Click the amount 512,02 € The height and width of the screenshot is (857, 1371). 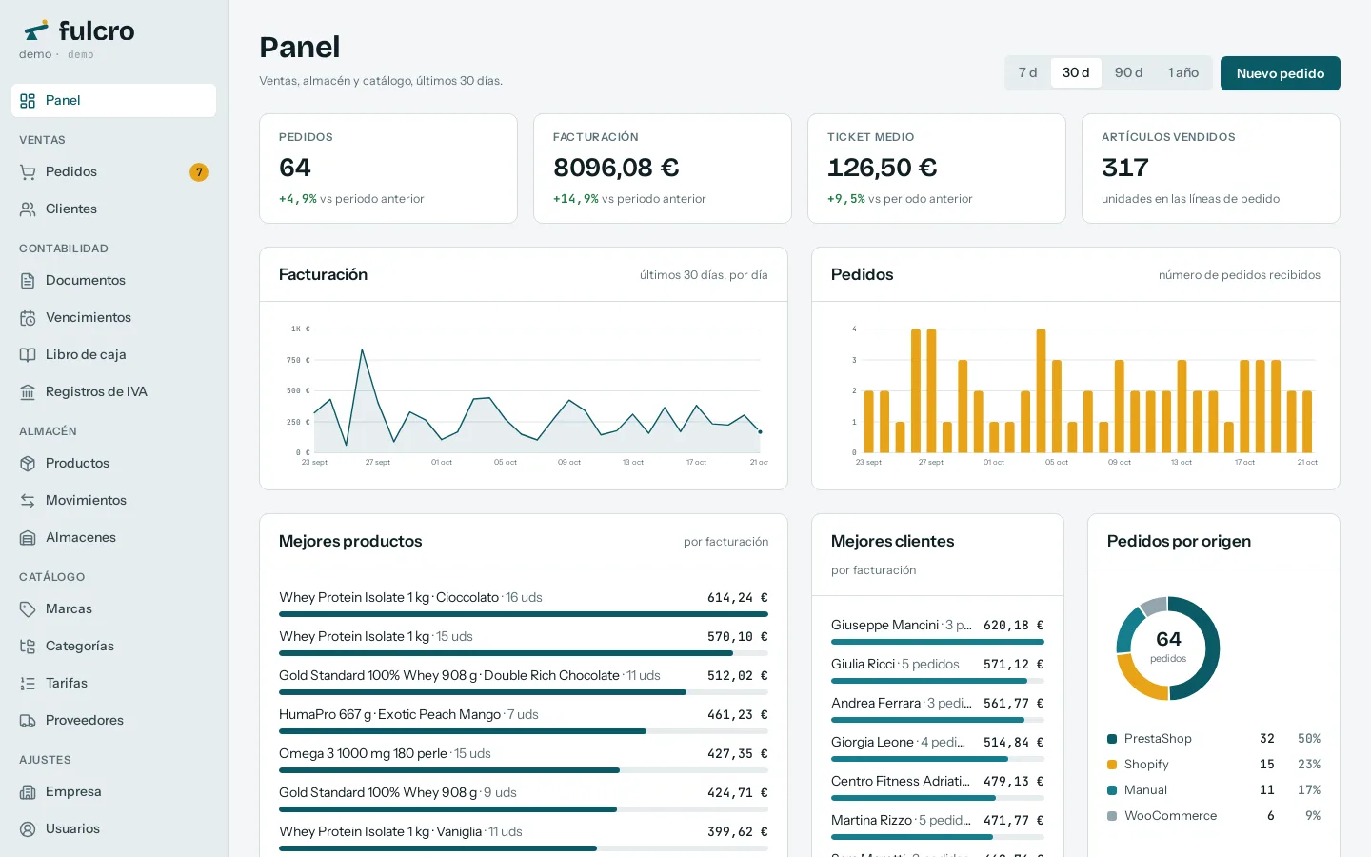738,676
